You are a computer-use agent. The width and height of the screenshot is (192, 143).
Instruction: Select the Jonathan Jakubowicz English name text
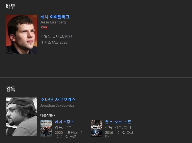coord(57,106)
